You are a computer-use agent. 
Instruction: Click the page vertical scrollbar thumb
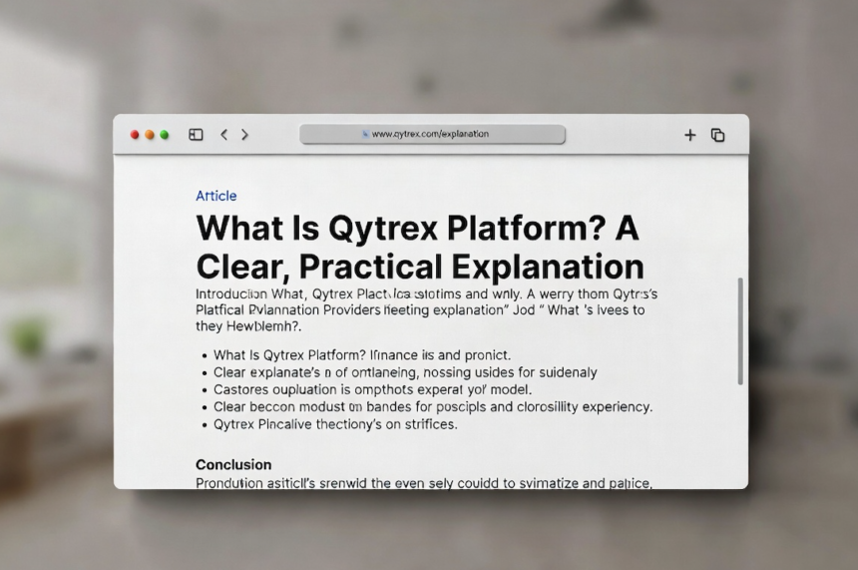740,330
